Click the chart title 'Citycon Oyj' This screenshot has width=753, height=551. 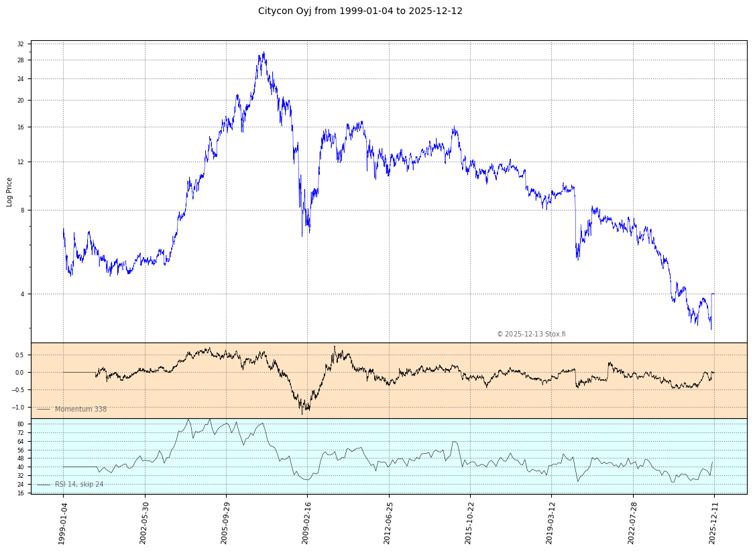[x=360, y=11]
